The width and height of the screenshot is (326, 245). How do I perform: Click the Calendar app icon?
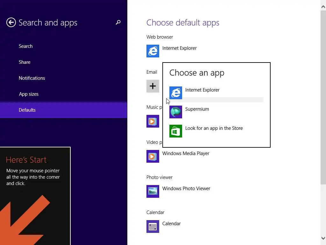[153, 226]
